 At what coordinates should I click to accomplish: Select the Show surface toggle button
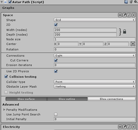pos(26,99)
